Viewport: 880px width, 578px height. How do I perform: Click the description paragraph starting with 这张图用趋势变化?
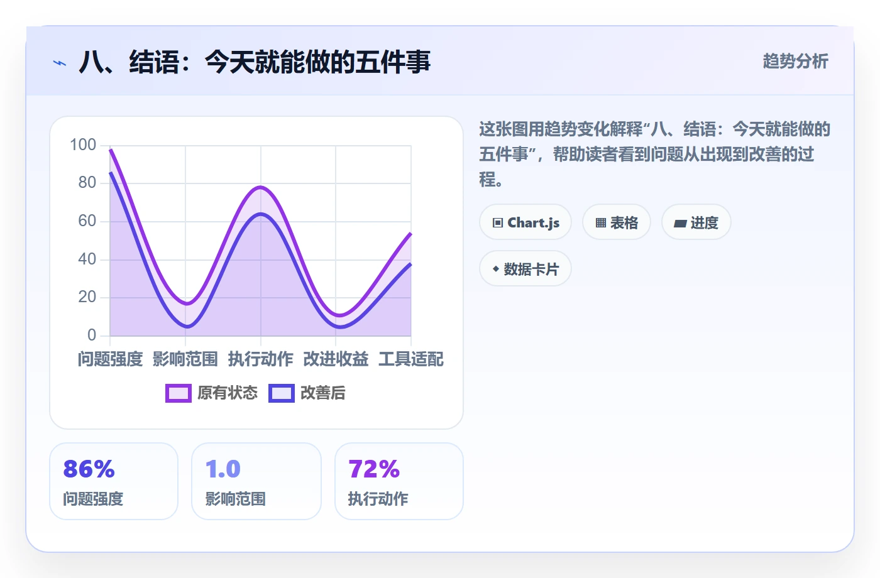point(654,155)
